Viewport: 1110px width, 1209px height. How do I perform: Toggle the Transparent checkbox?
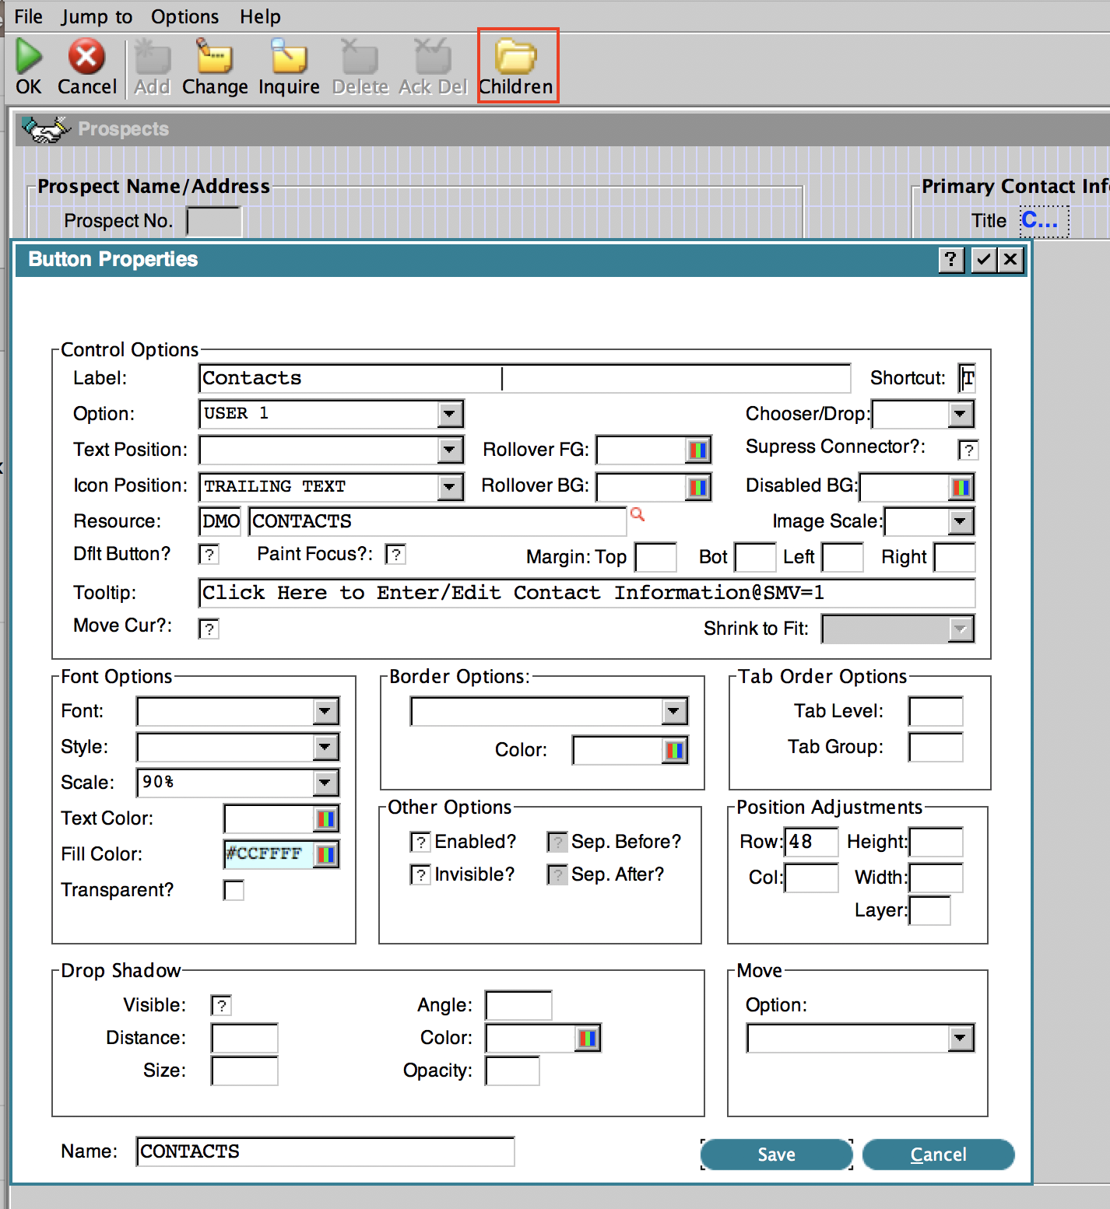tap(234, 890)
